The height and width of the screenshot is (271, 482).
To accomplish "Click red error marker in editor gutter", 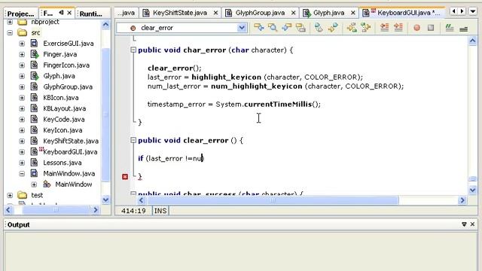I will tap(125, 177).
